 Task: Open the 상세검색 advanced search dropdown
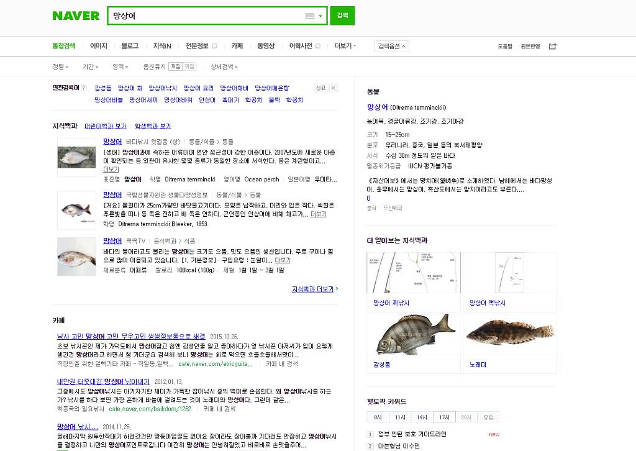pyautogui.click(x=223, y=66)
